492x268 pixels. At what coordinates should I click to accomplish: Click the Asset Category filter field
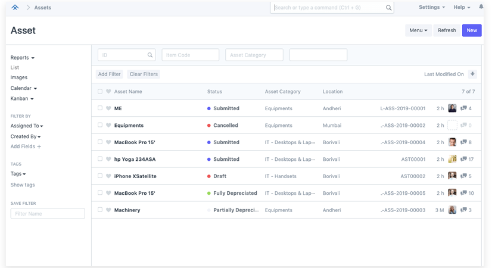coord(255,55)
